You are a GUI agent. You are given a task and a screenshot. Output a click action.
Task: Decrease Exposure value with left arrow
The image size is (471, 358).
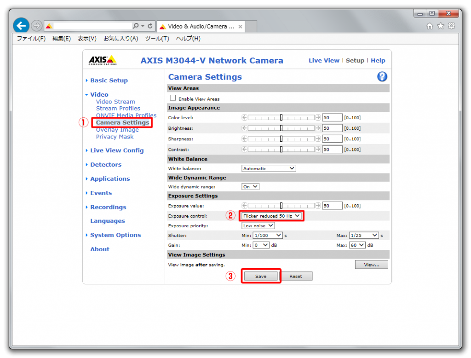coord(244,205)
